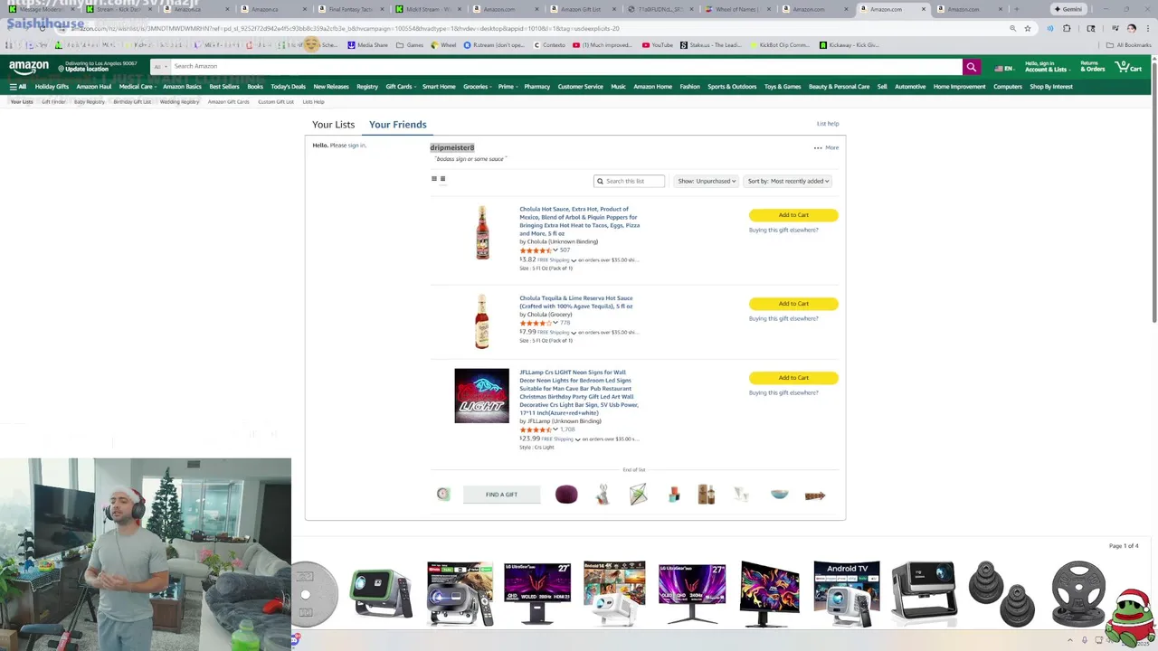Screen dimensions: 1158x651
Task: Open the Gift Finder sub-navigation link
Action: coord(53,102)
